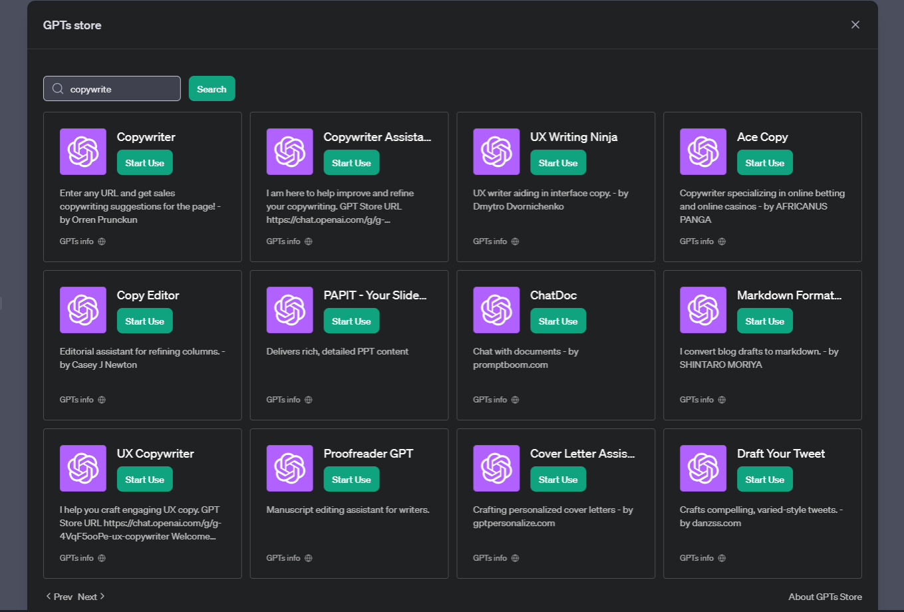Click globe icon on Copywriter card
This screenshot has height=612, width=904.
tap(102, 241)
